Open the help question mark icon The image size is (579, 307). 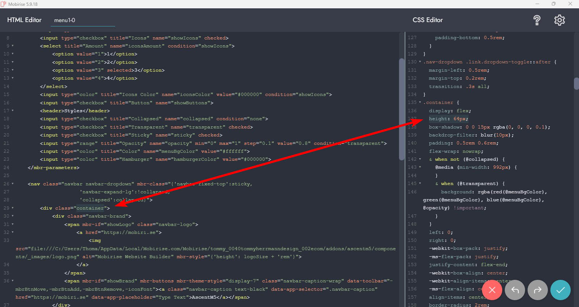pyautogui.click(x=537, y=20)
